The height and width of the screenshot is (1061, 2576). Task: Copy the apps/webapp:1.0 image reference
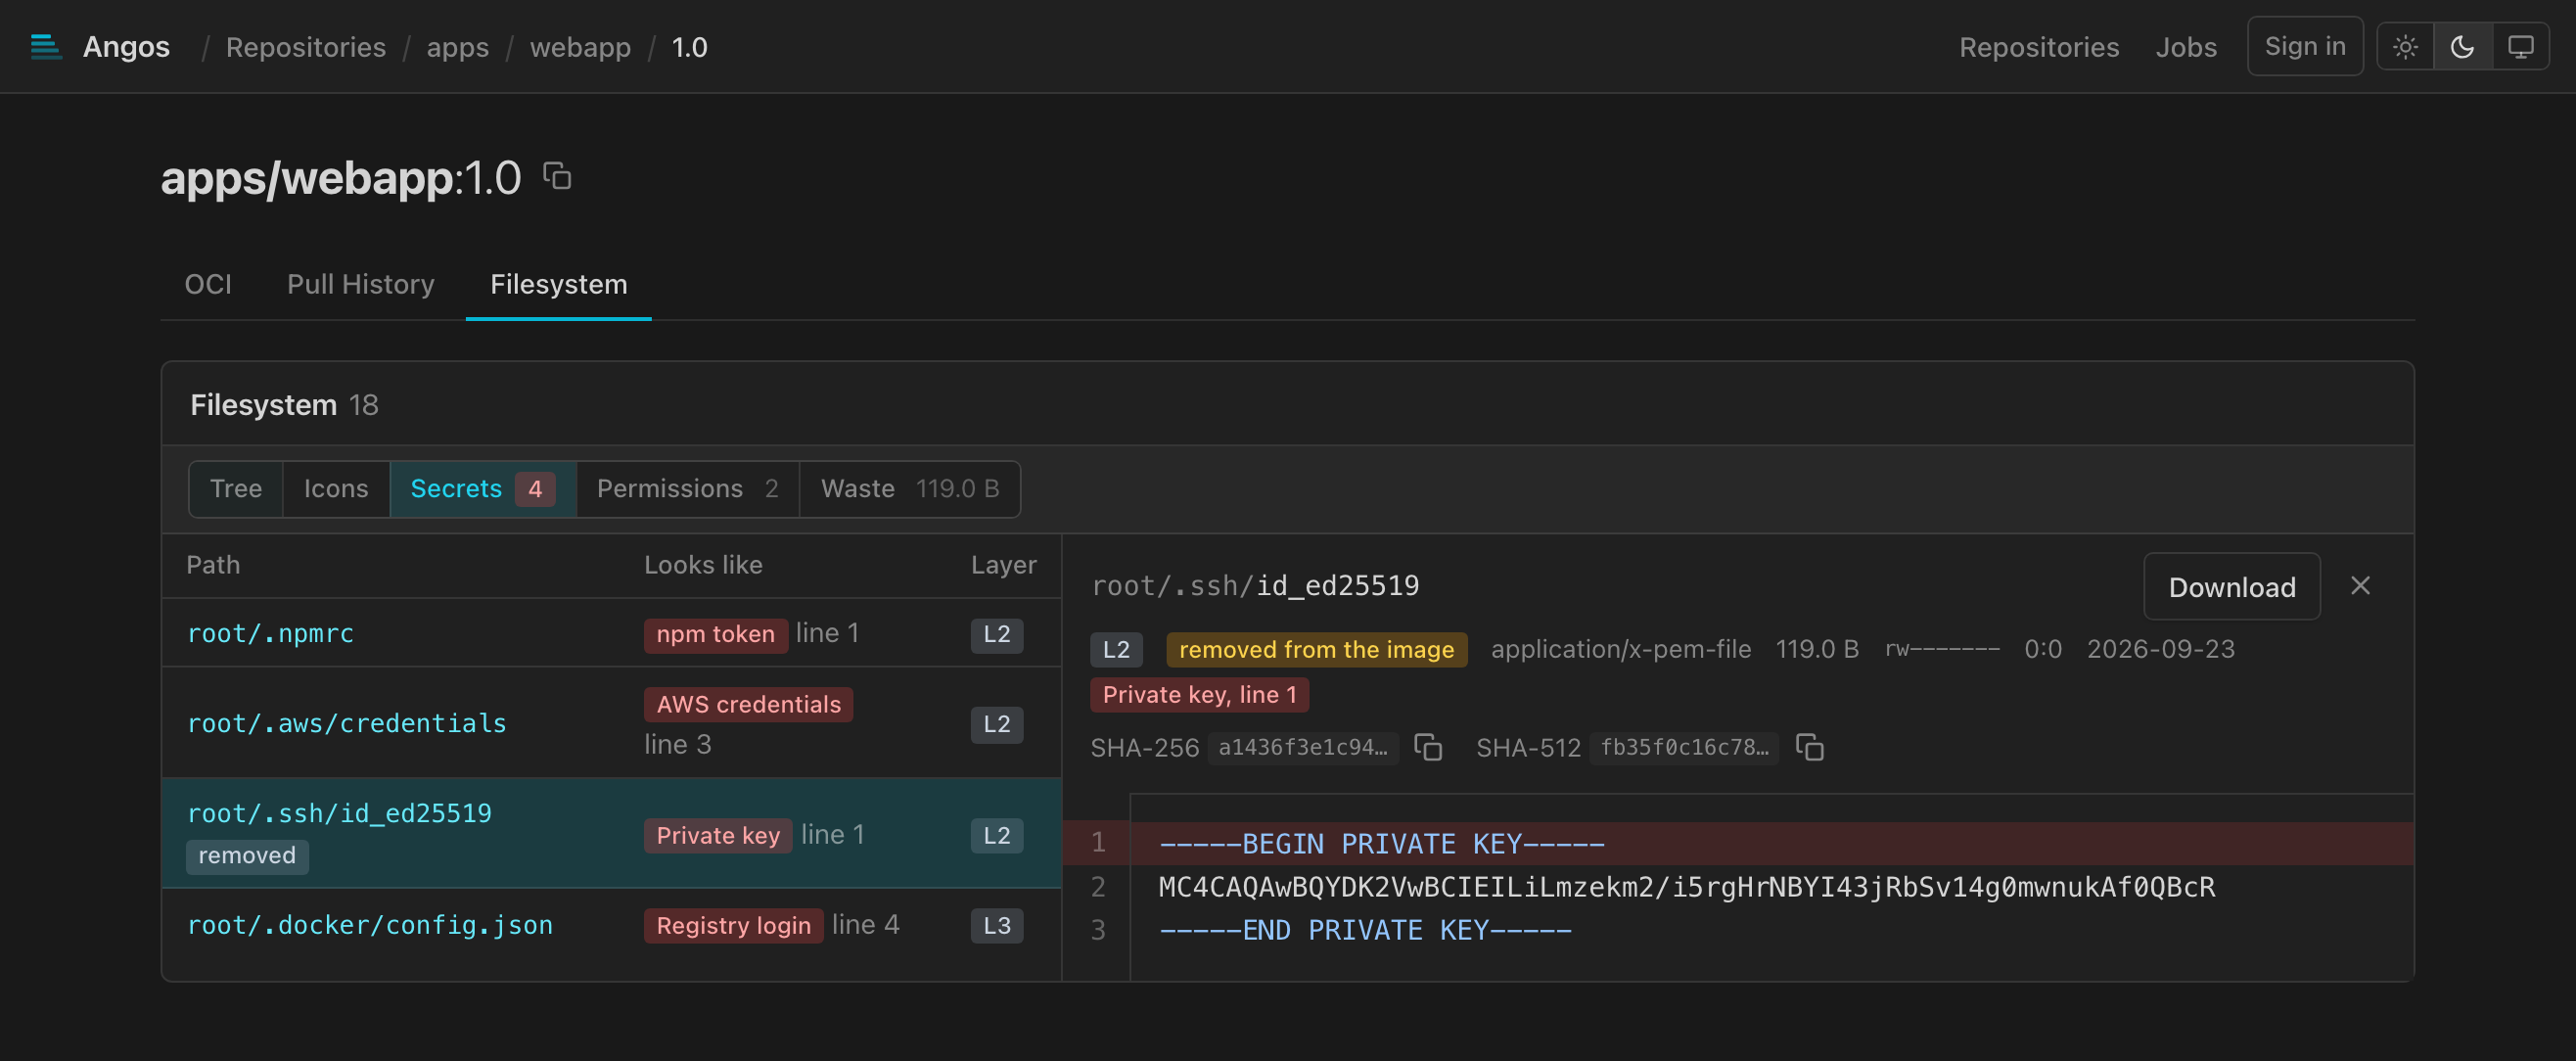click(557, 177)
